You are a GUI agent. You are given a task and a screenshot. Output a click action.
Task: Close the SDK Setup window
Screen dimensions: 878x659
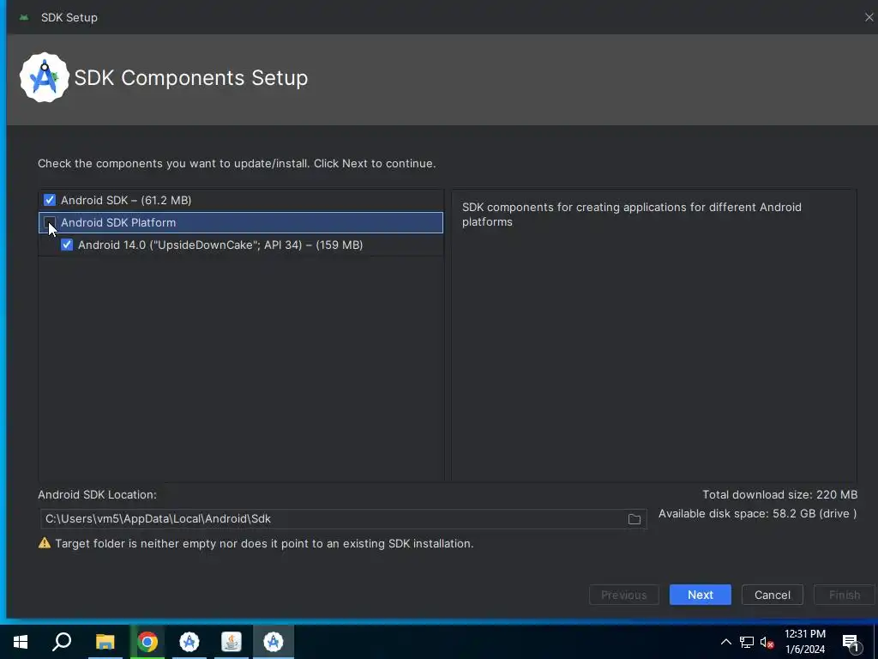(869, 17)
